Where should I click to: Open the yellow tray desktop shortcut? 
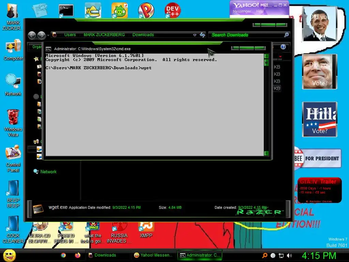pos(93,10)
